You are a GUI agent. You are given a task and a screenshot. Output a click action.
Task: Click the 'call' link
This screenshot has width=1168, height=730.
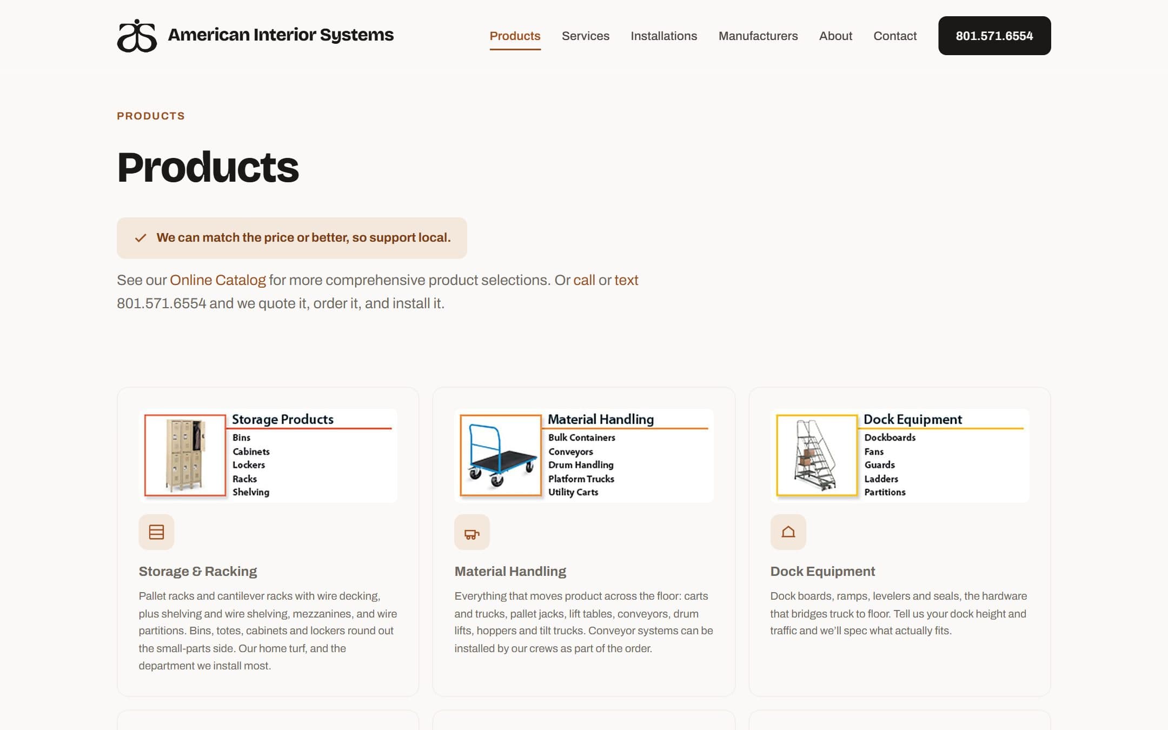(584, 280)
